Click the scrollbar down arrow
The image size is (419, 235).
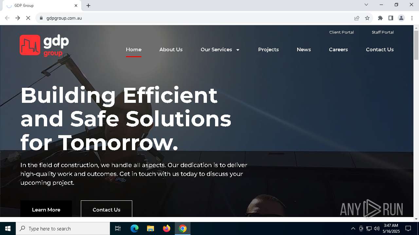(x=416, y=219)
